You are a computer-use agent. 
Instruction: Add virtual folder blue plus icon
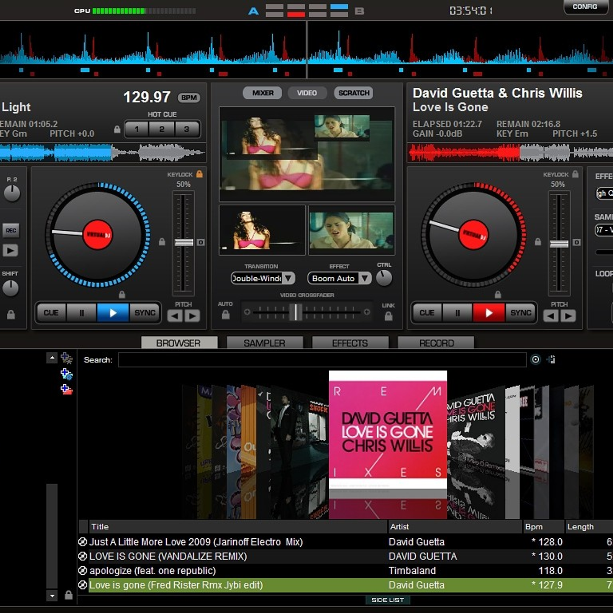pyautogui.click(x=67, y=374)
